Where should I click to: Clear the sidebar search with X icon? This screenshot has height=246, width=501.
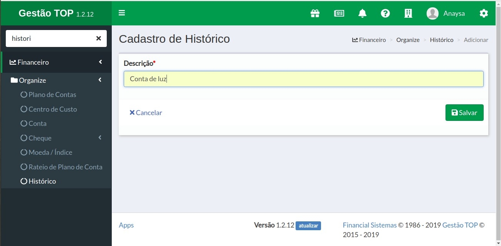coord(99,38)
